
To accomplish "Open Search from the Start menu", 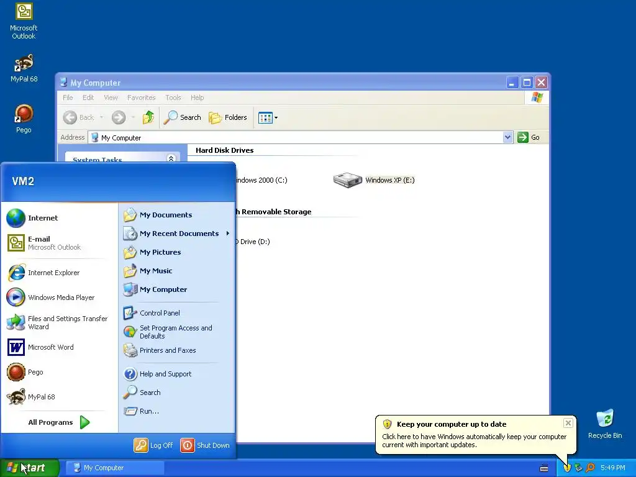I will 177,393.
